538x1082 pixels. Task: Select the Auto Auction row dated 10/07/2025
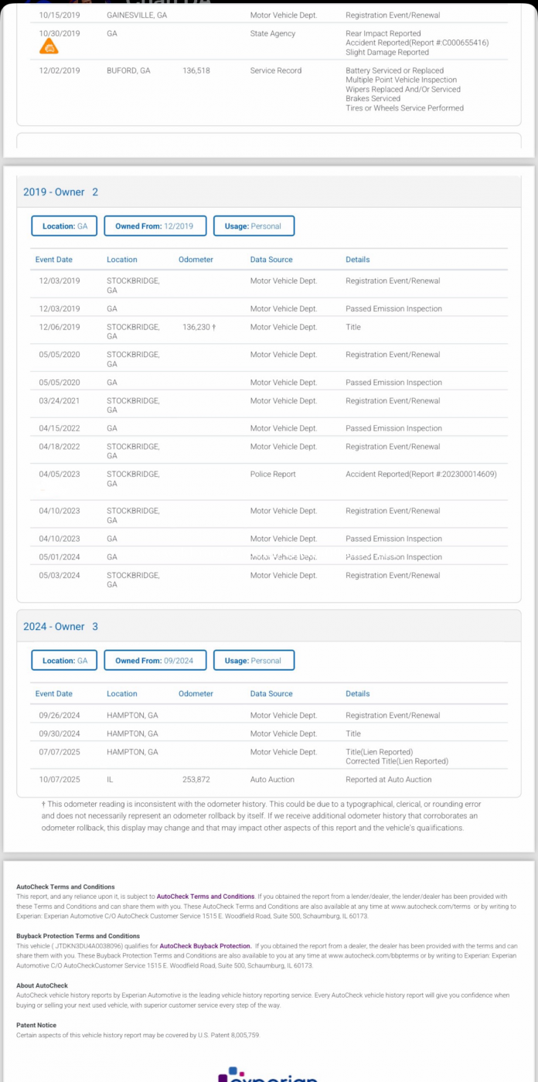pyautogui.click(x=268, y=780)
